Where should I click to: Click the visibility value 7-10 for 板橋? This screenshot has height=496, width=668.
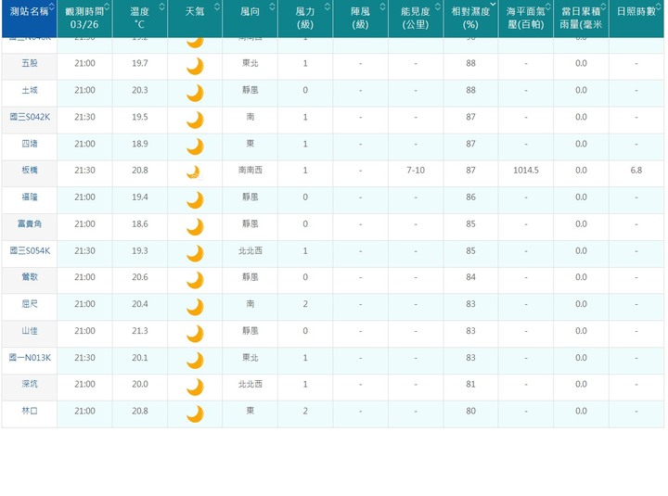click(x=416, y=170)
